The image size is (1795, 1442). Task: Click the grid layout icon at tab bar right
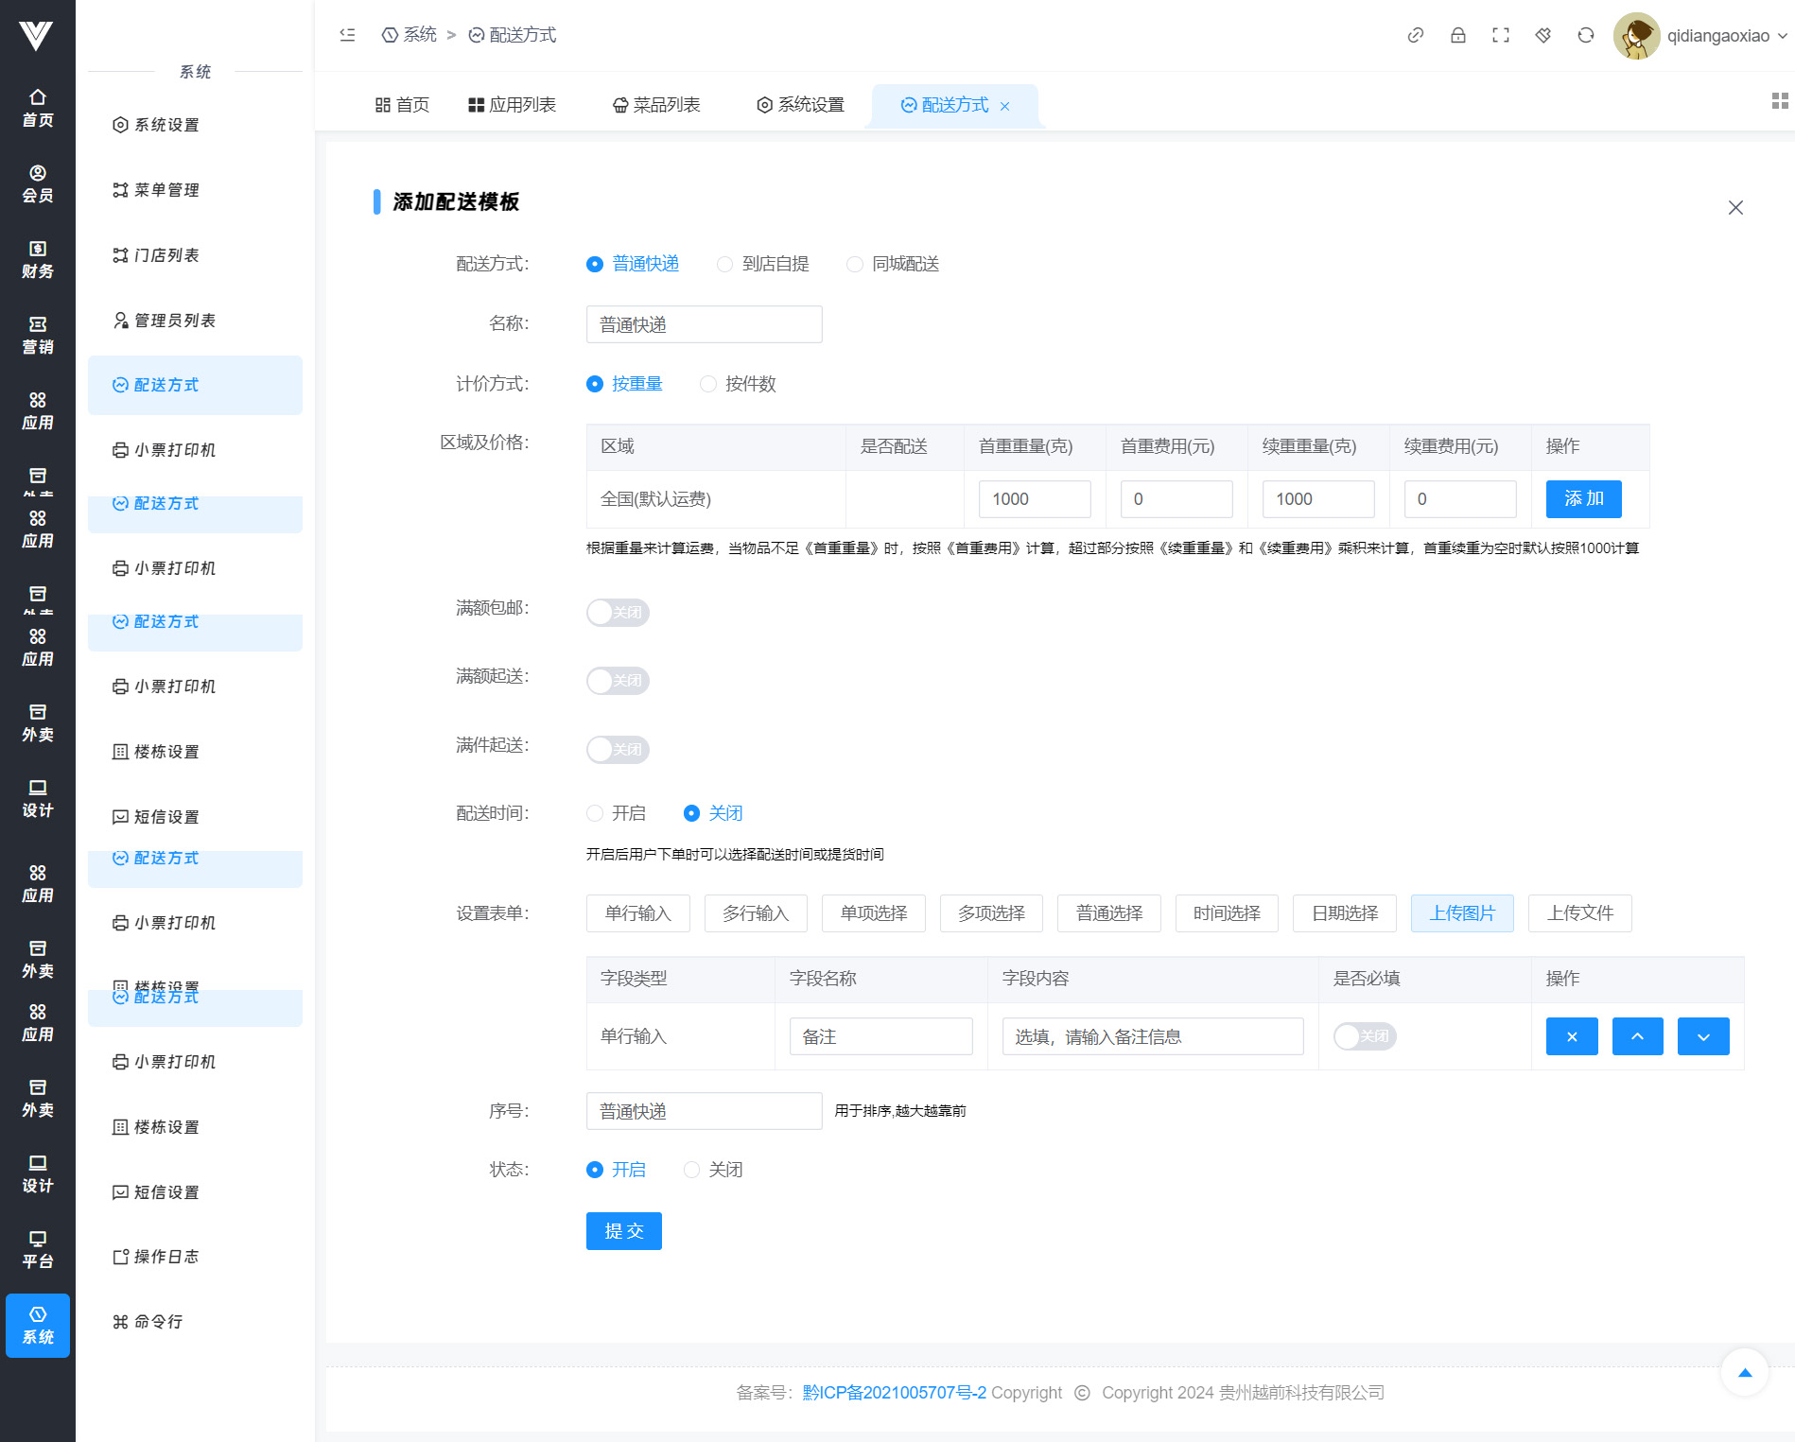(1779, 101)
